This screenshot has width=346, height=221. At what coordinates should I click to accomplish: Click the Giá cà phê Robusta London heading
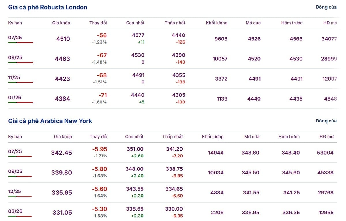click(x=48, y=7)
